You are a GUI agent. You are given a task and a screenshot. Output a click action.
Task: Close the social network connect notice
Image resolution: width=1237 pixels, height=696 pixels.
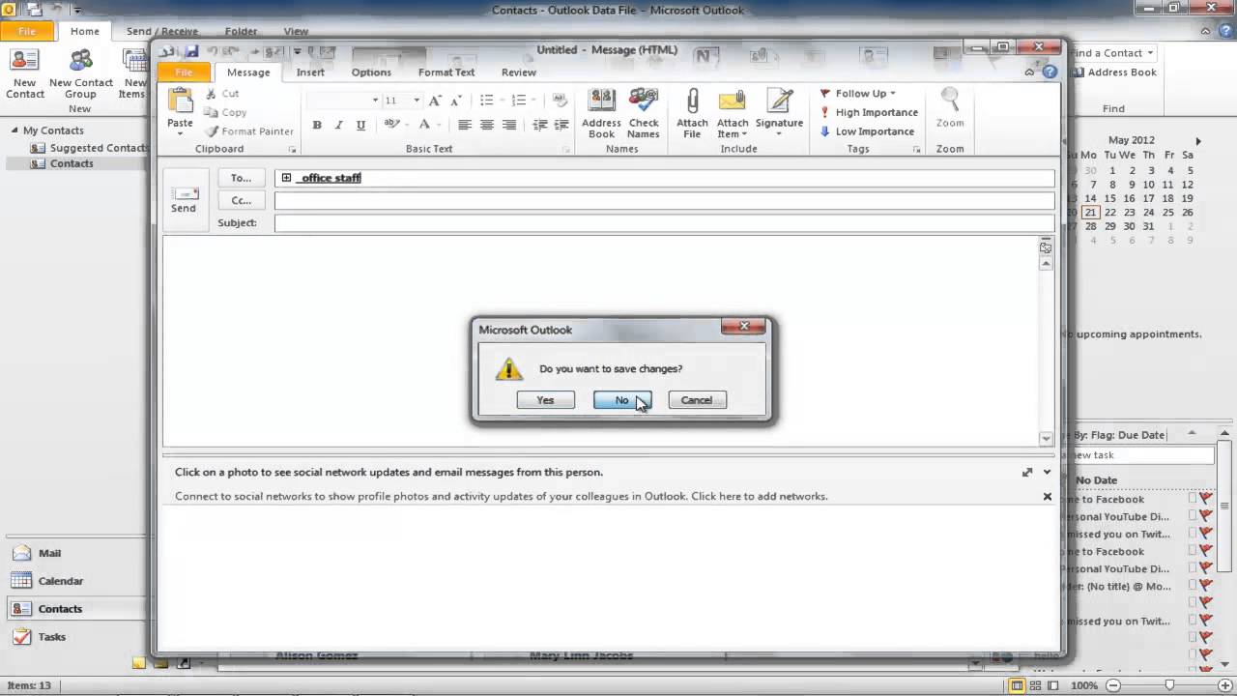click(x=1047, y=496)
